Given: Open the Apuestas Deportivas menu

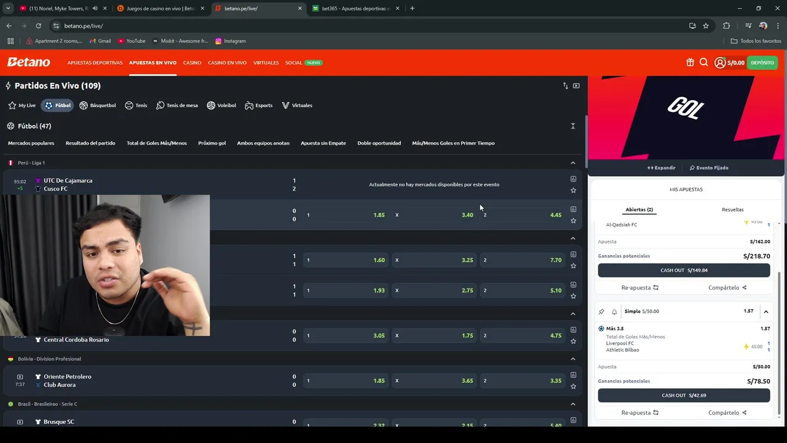Looking at the screenshot, I should [x=95, y=63].
